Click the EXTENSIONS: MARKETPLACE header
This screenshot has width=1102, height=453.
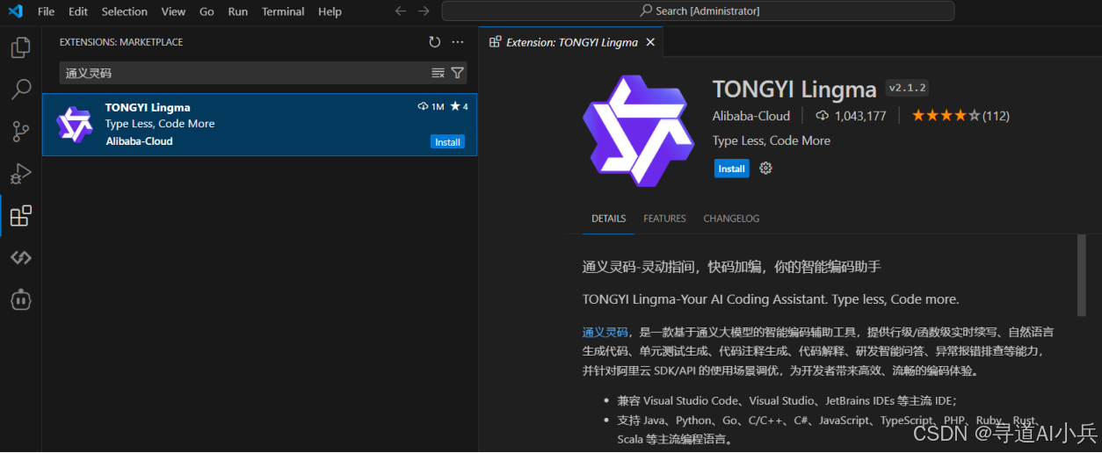(x=121, y=42)
